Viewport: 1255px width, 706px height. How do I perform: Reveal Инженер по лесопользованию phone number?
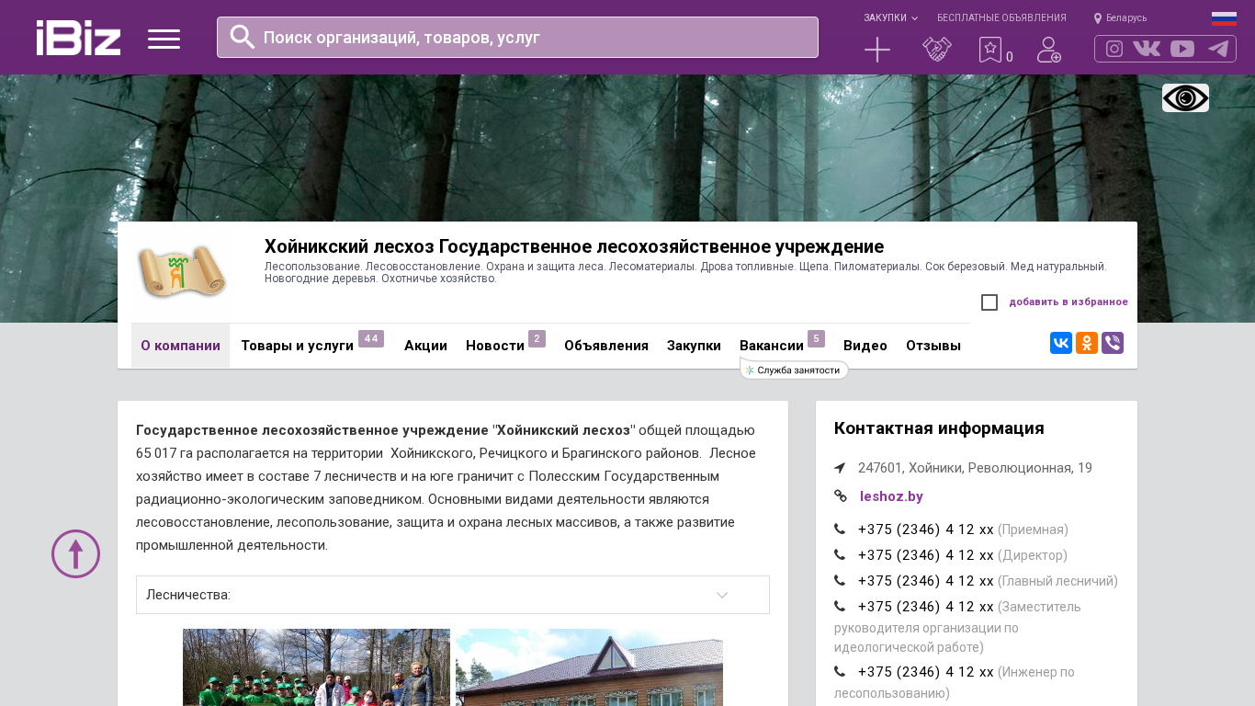926,671
